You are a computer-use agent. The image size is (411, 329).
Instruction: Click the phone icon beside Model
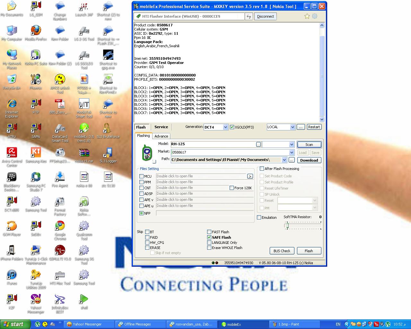click(147, 153)
